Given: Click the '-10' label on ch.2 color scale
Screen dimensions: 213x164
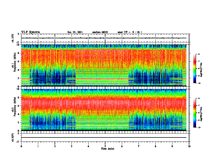Looking at the screenshot, I should [199, 128].
